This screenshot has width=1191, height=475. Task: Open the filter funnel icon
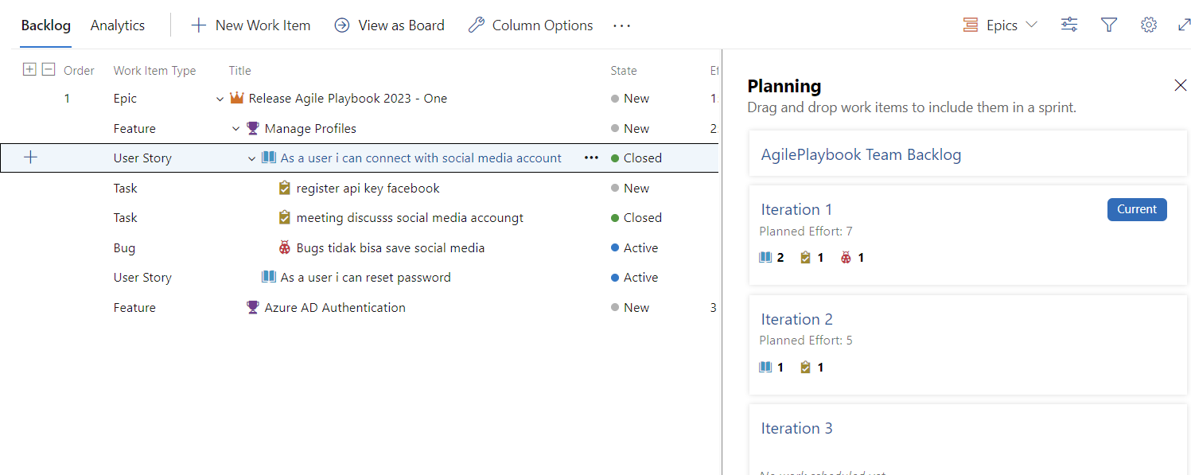[x=1109, y=25]
